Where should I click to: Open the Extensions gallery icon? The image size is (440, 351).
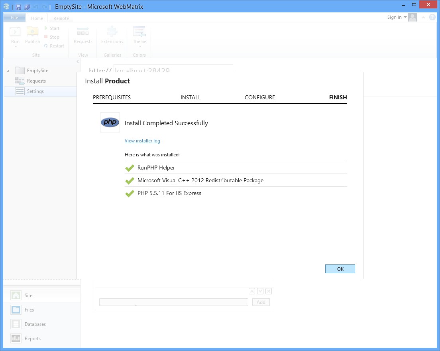pyautogui.click(x=112, y=32)
